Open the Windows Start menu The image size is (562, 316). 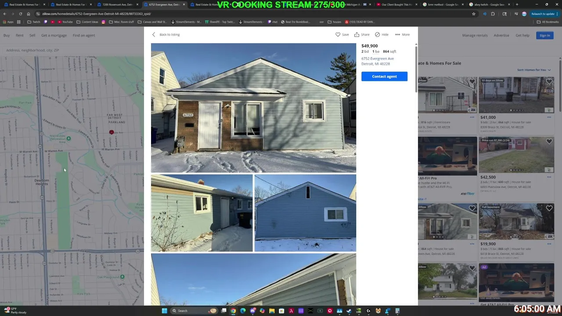click(165, 311)
